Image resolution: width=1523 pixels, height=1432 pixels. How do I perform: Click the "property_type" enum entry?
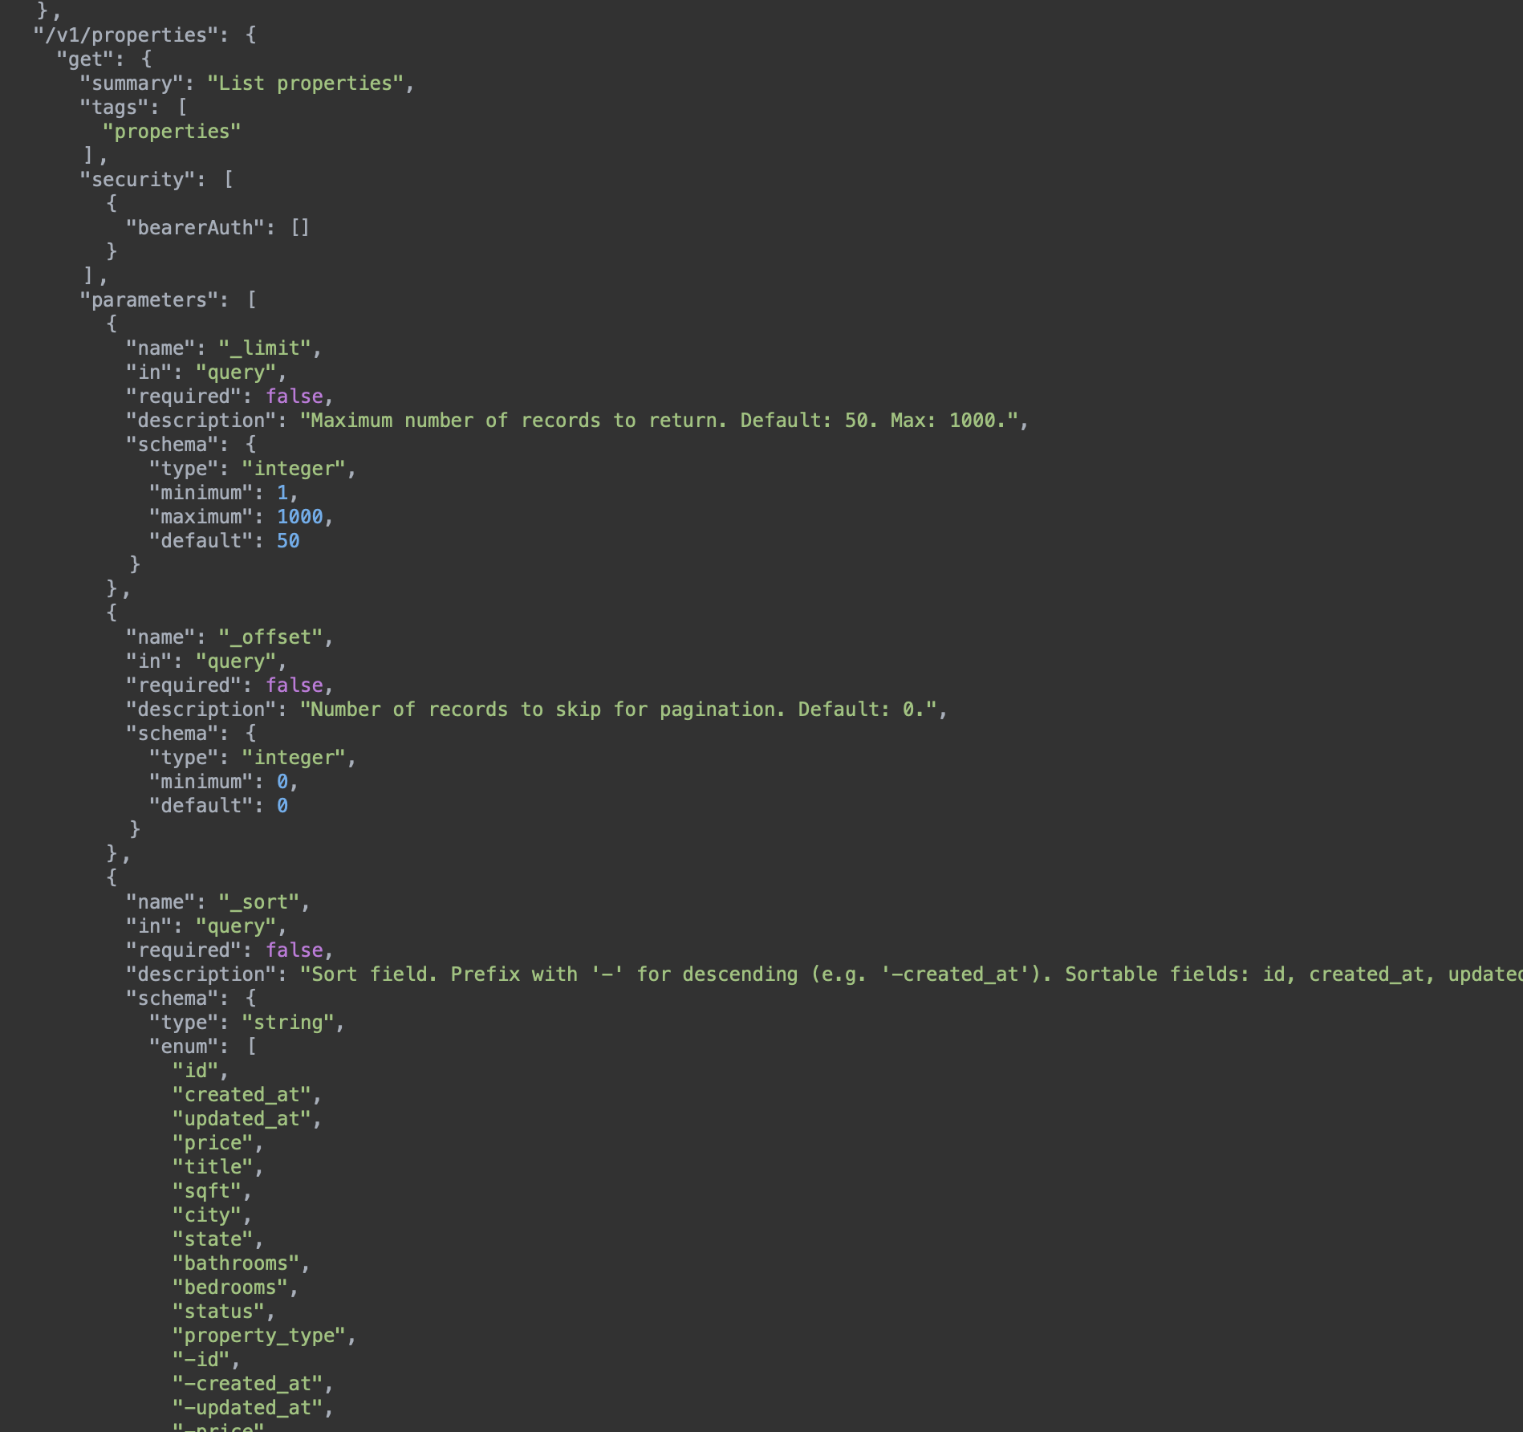click(x=259, y=1336)
